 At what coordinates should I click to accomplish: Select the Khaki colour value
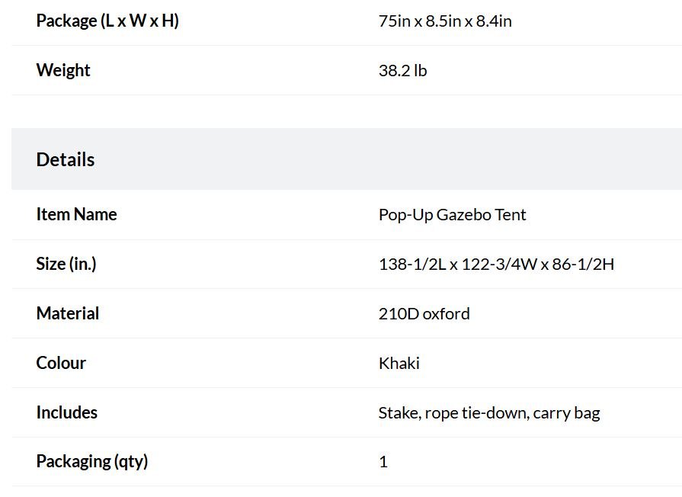coord(399,364)
